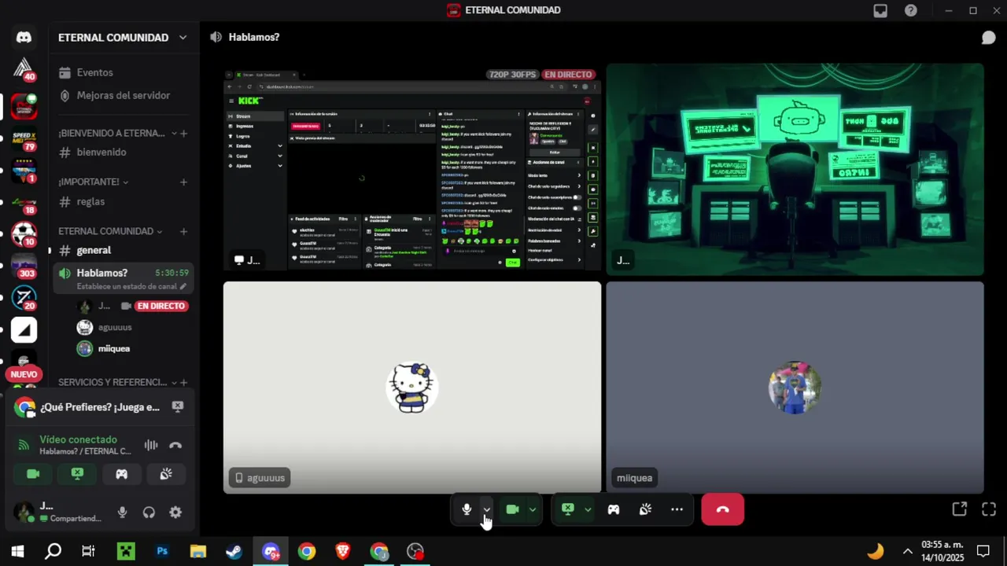Image resolution: width=1007 pixels, height=566 pixels.
Task: Turn off camera in bottom call bar
Action: point(512,509)
